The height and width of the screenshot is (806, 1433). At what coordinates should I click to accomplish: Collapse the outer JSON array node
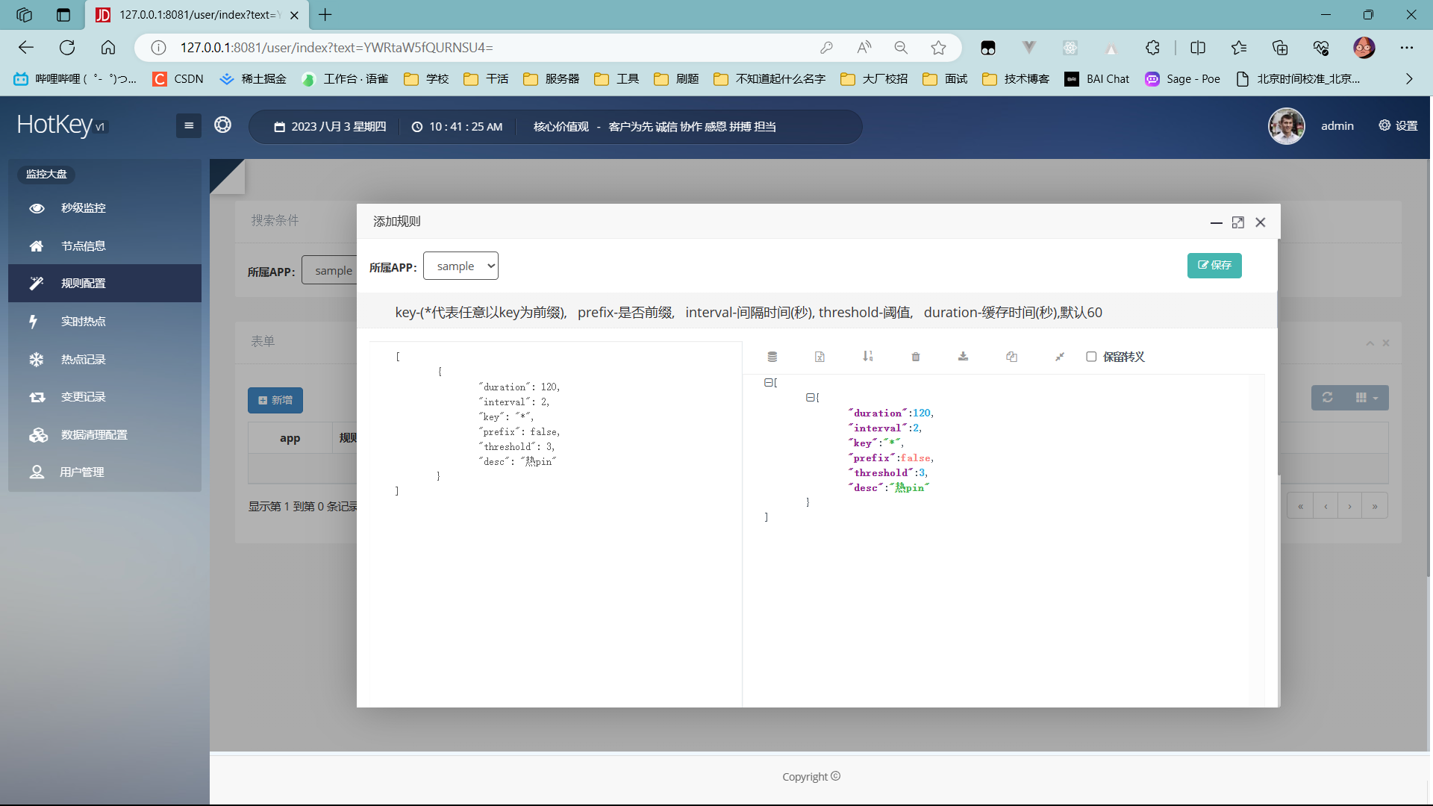coord(767,383)
